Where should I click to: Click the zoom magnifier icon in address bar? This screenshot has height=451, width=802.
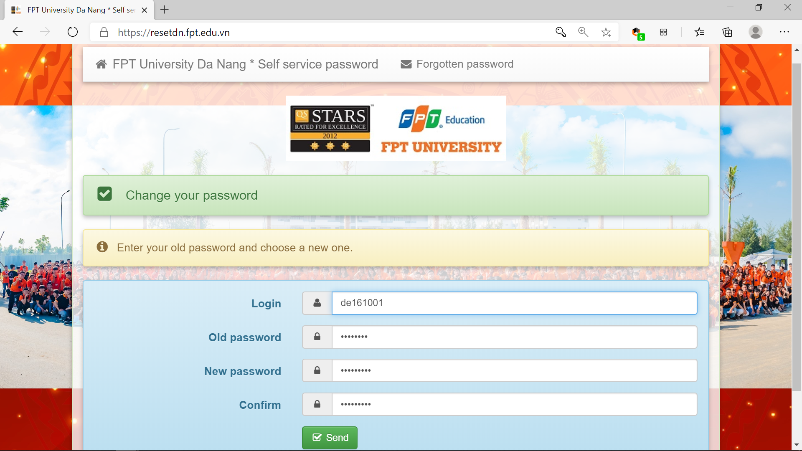point(583,32)
